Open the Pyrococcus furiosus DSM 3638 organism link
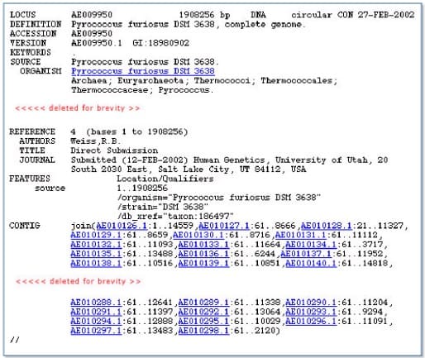425x358 pixels. click(x=143, y=71)
